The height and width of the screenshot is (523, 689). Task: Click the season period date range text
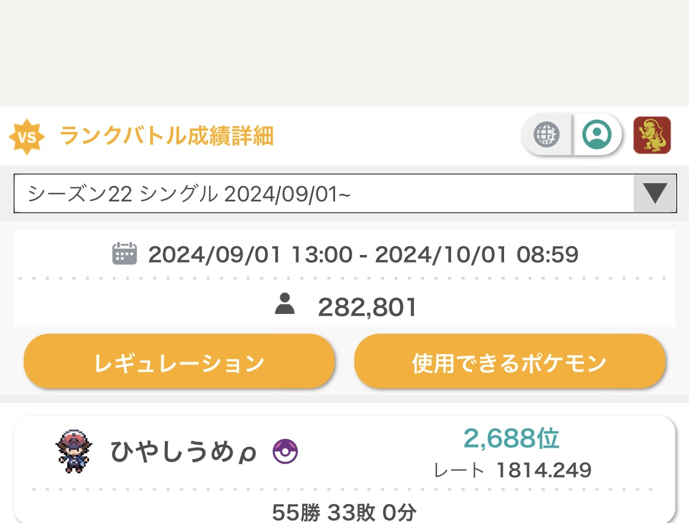tap(363, 254)
